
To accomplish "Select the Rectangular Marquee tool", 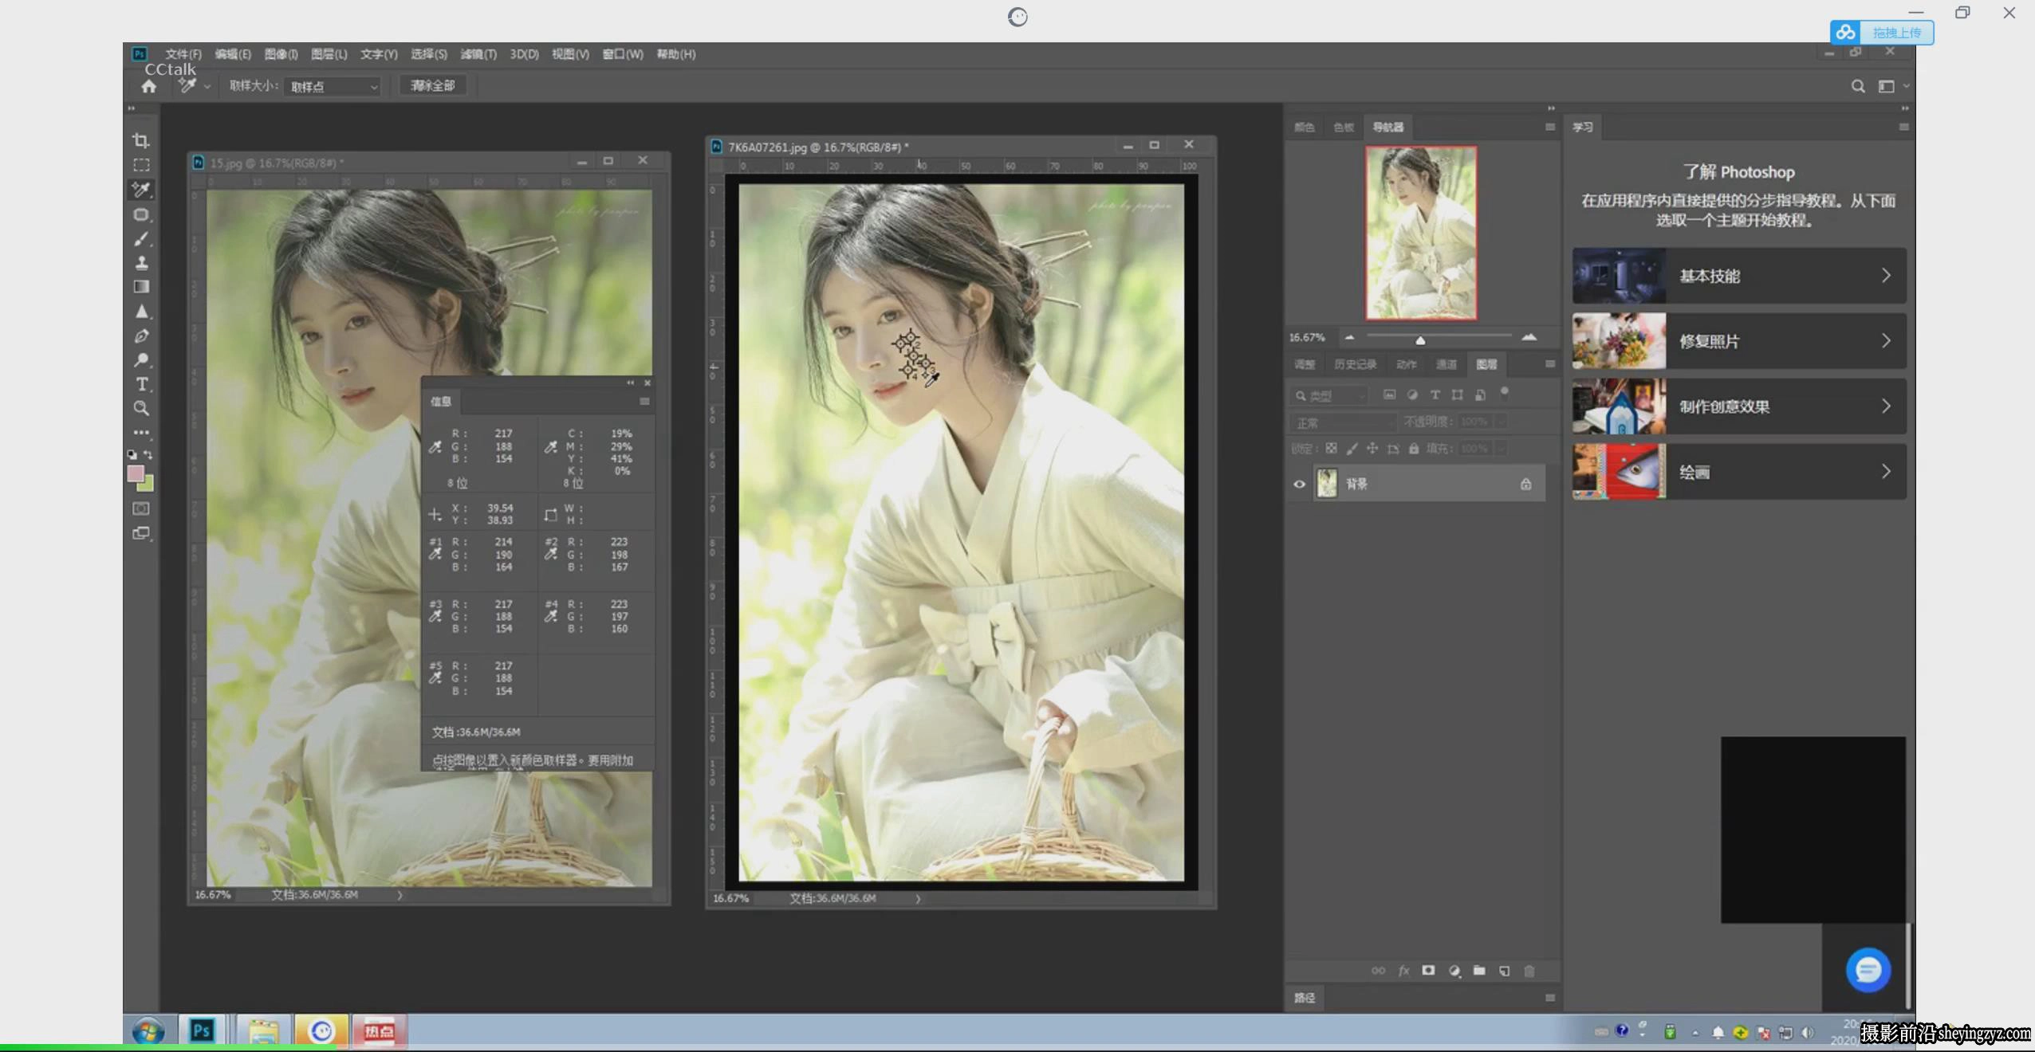I will (141, 165).
